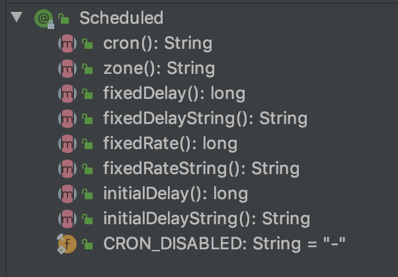Select the cron(): String member

pyautogui.click(x=157, y=44)
